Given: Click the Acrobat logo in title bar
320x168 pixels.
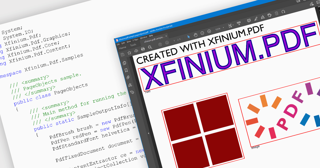Looking at the screenshot, I should point(117,40).
